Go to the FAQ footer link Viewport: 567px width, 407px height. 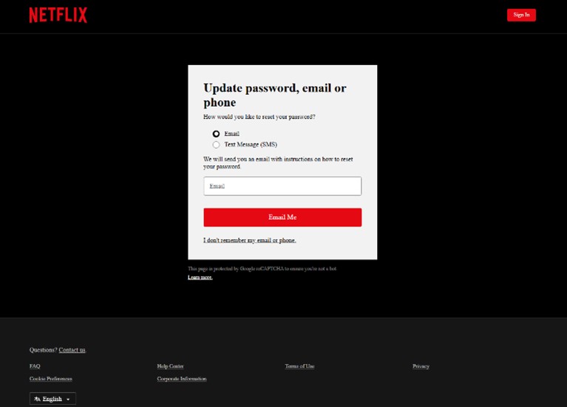point(35,366)
